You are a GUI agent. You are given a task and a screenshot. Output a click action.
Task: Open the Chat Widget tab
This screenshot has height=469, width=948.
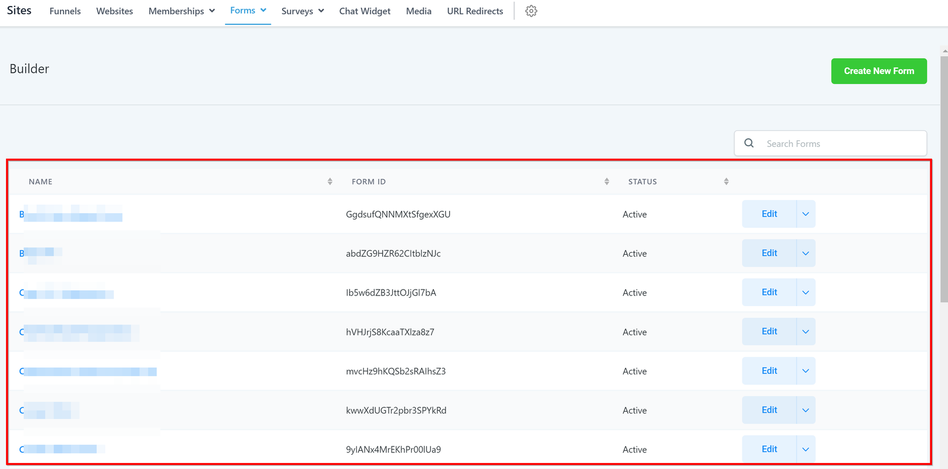(364, 11)
